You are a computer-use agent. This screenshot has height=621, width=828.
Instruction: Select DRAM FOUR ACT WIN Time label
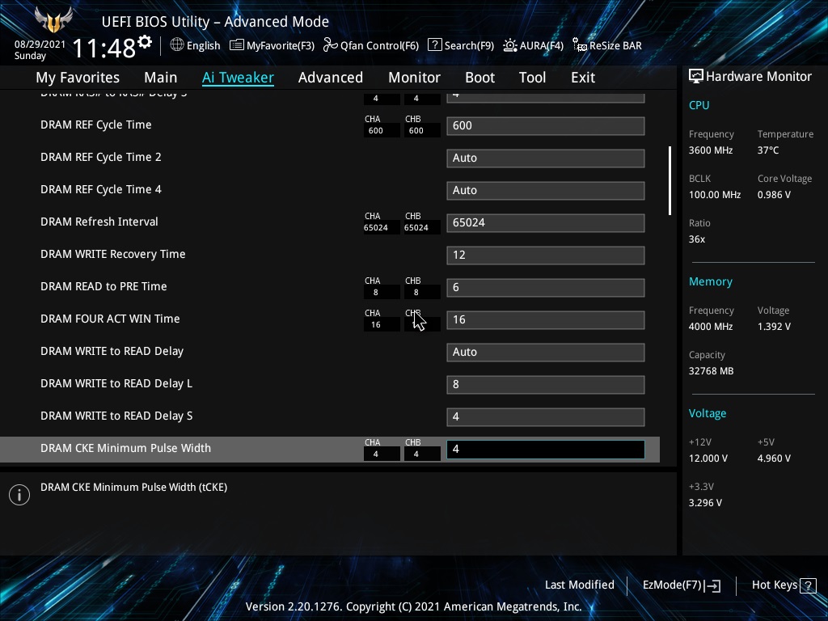pyautogui.click(x=110, y=319)
